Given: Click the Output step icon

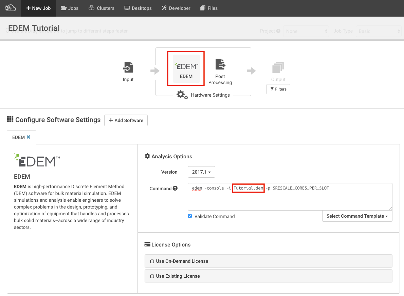Looking at the screenshot, I should point(278,67).
